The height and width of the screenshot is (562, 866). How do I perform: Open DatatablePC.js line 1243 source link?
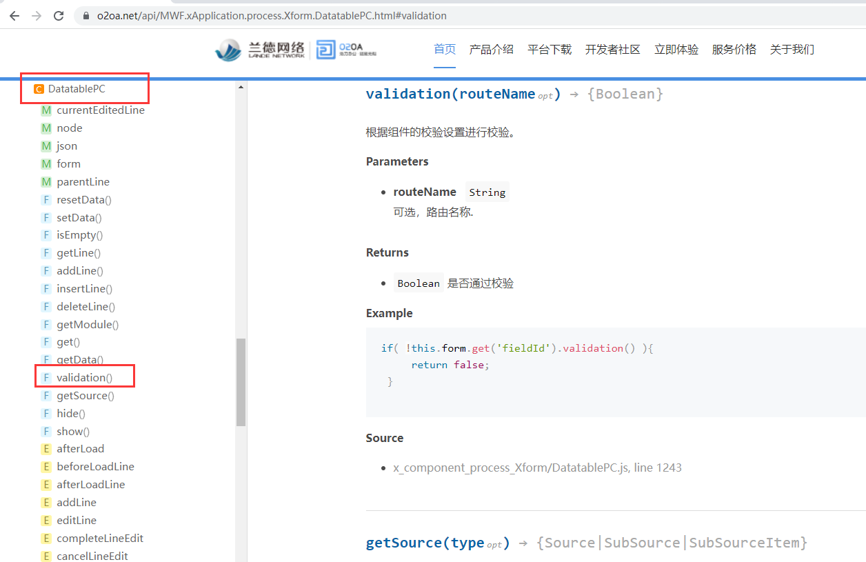pos(537,468)
